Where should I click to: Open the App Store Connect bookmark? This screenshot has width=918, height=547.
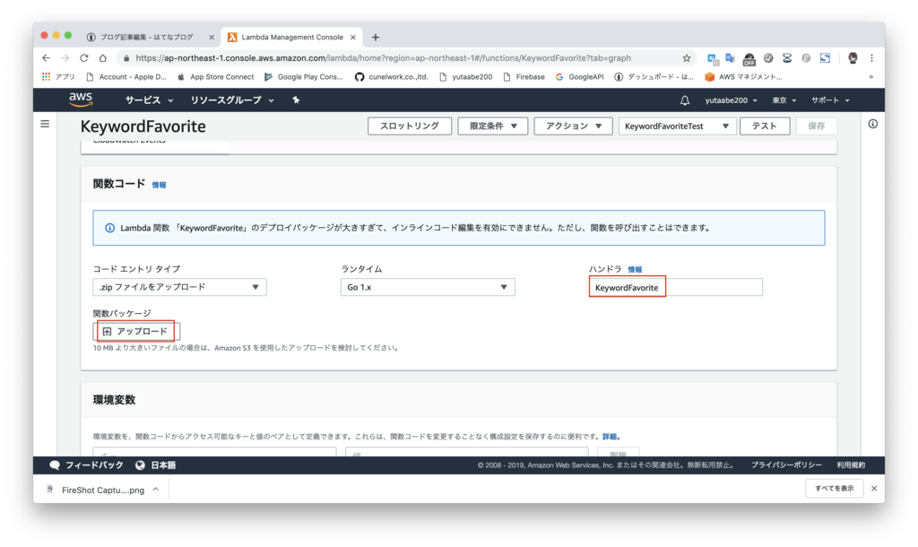(x=215, y=77)
